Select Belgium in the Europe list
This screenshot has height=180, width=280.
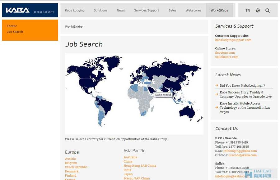[x=71, y=163]
